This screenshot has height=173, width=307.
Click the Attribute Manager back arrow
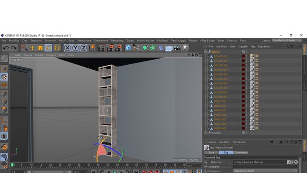point(272,142)
